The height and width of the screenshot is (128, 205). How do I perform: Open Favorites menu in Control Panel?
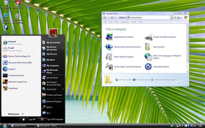pos(125,22)
